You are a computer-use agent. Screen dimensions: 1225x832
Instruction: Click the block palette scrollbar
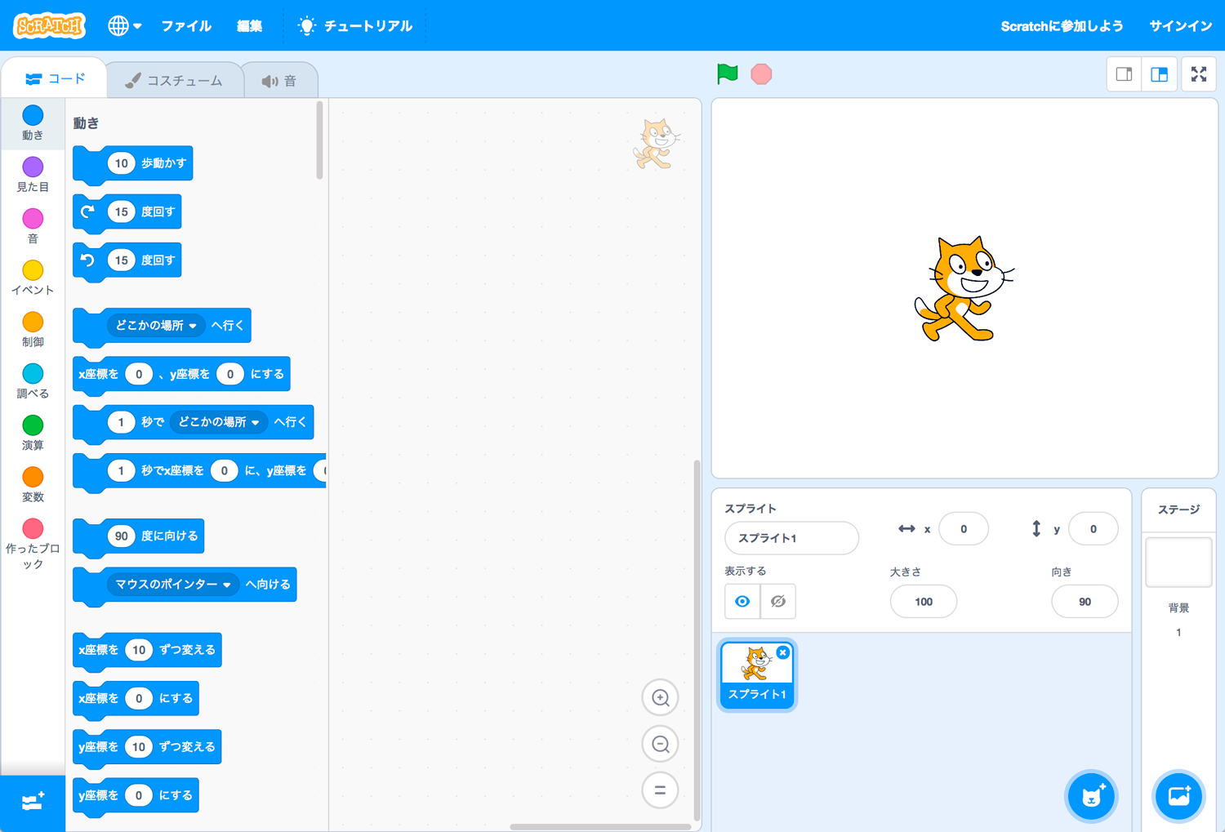point(319,140)
